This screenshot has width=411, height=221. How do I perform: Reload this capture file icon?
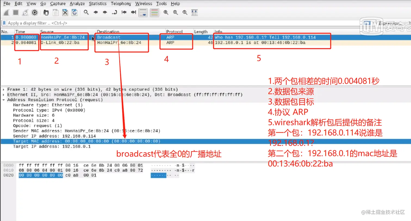(74, 13)
